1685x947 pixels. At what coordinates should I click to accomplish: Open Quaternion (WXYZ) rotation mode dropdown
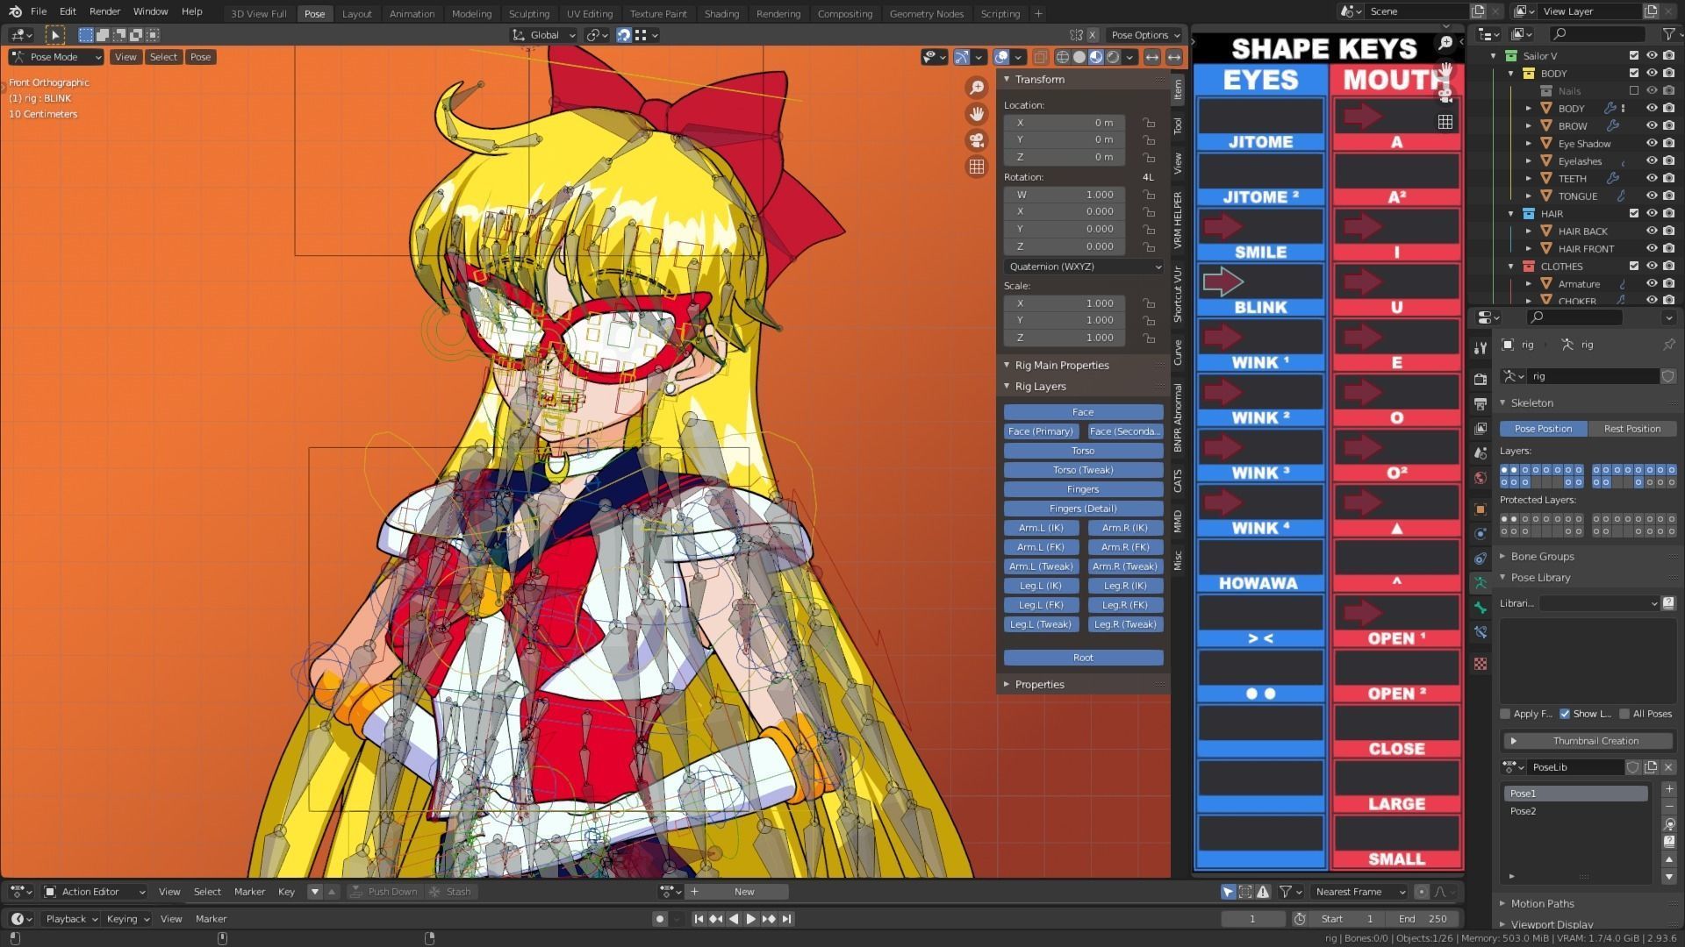(x=1084, y=267)
